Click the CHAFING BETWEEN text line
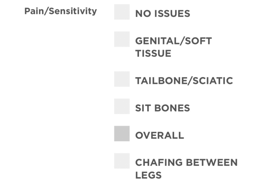The image size is (270, 183). coord(186,163)
